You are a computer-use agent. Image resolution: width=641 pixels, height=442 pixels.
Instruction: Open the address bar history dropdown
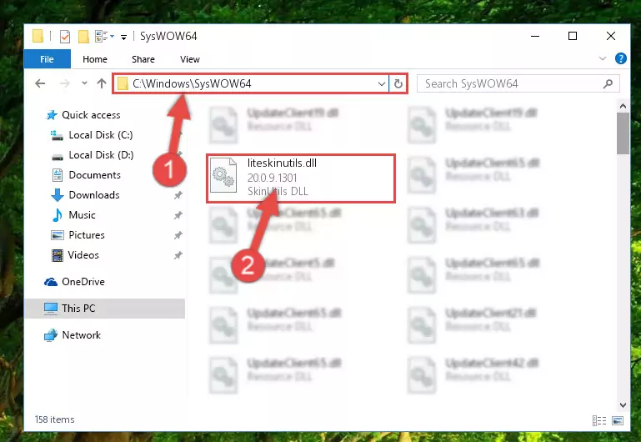coord(382,84)
